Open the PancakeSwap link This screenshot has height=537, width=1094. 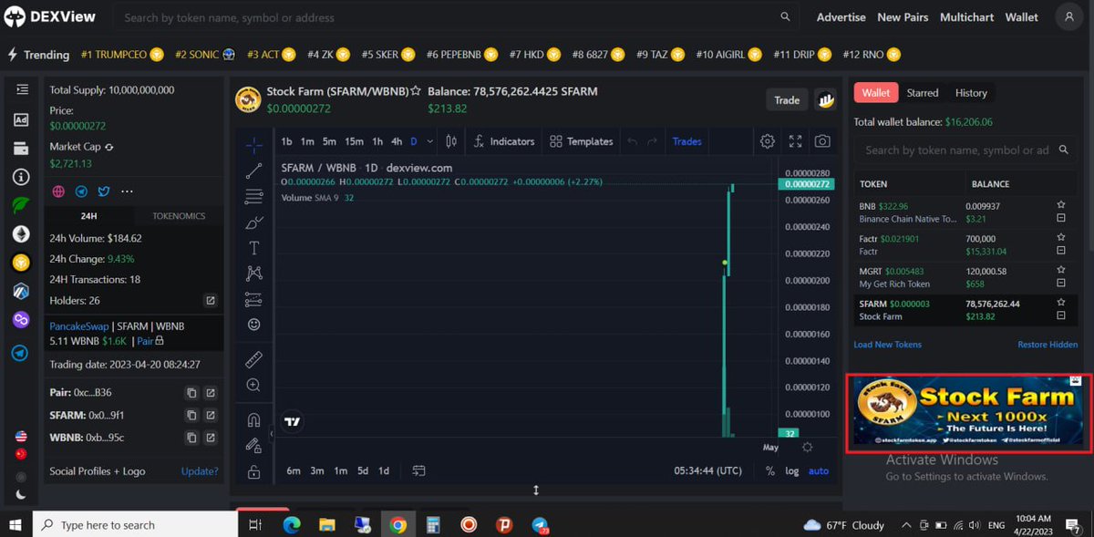[79, 325]
